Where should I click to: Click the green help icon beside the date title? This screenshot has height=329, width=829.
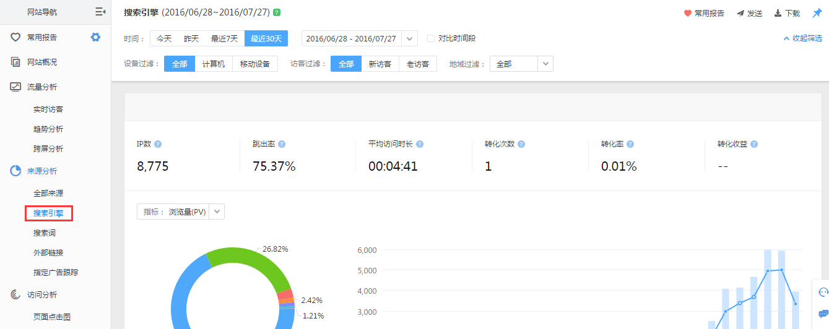click(x=277, y=12)
